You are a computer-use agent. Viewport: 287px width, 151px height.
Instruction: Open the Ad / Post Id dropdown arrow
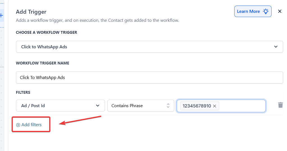coord(98,106)
